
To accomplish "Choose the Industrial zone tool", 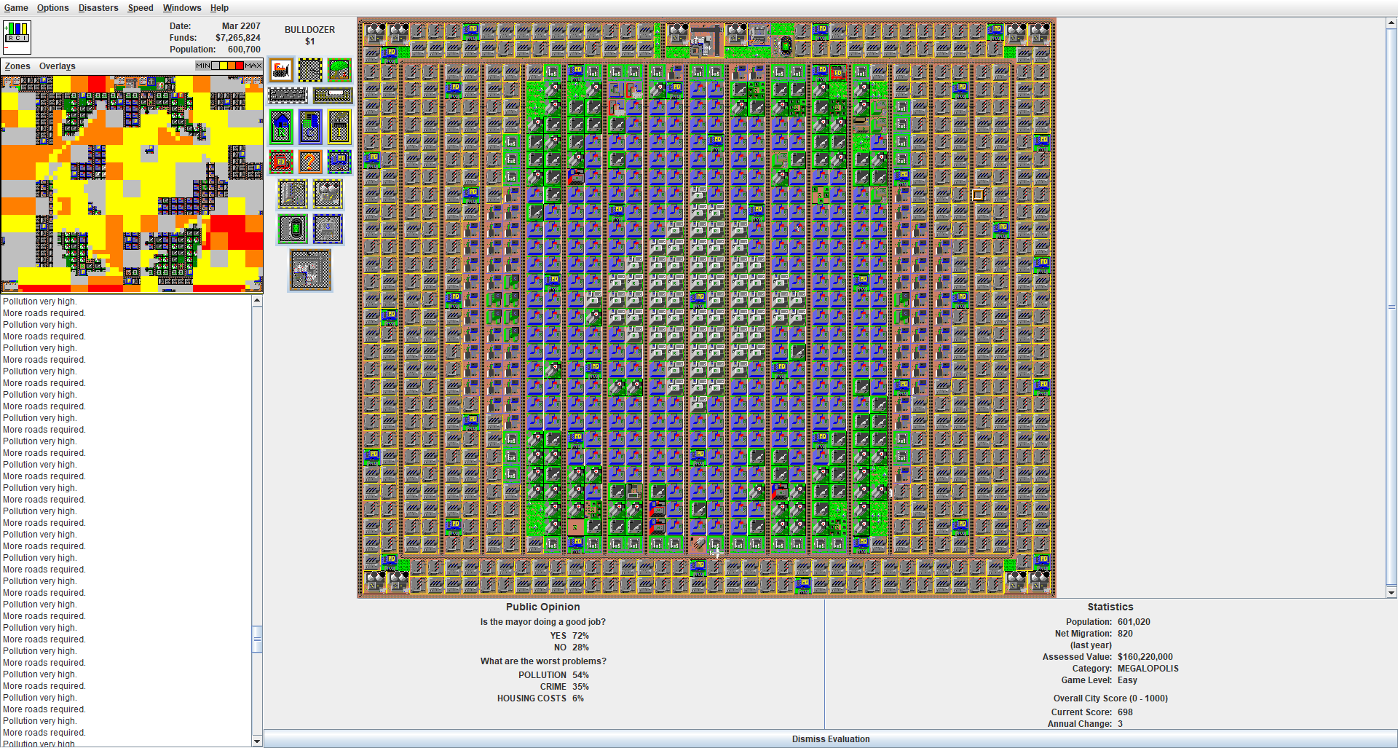I will click(339, 127).
